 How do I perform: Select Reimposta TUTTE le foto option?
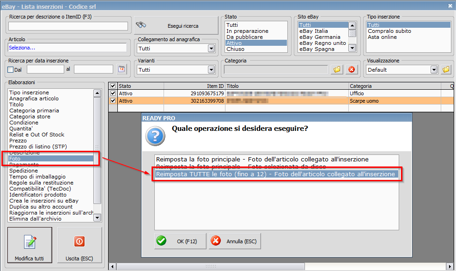pos(277,174)
